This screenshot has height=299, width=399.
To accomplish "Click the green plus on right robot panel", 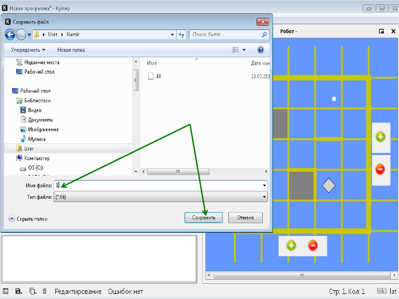I will point(380,137).
